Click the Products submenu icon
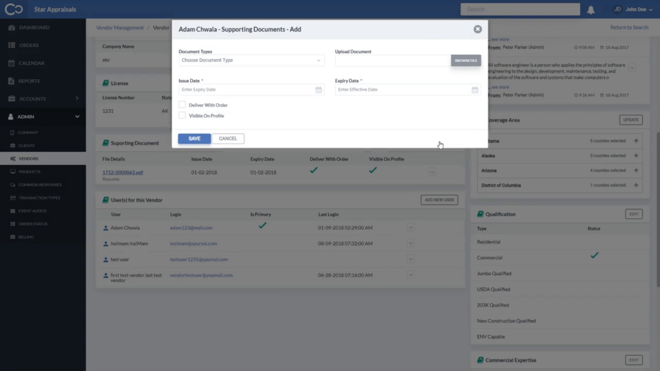Image resolution: width=660 pixels, height=371 pixels. pos(13,171)
